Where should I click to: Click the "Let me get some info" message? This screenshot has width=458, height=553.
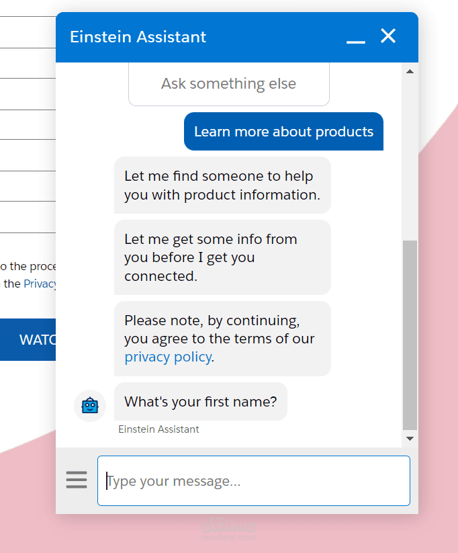[x=222, y=257]
